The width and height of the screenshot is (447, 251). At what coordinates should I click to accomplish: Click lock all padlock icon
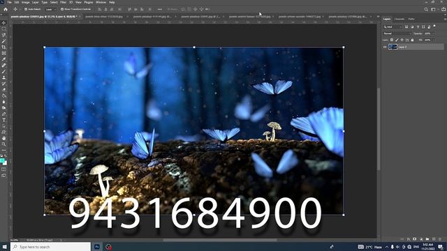412,40
